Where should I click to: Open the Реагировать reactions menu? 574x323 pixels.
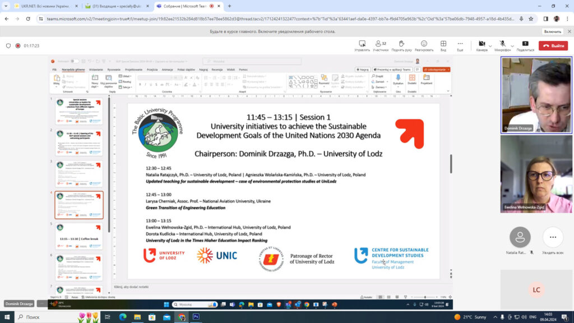point(424,45)
